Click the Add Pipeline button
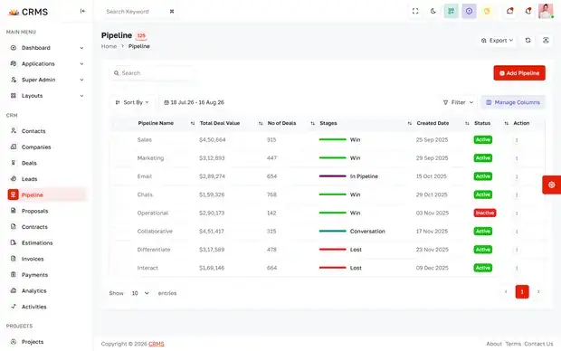 519,73
